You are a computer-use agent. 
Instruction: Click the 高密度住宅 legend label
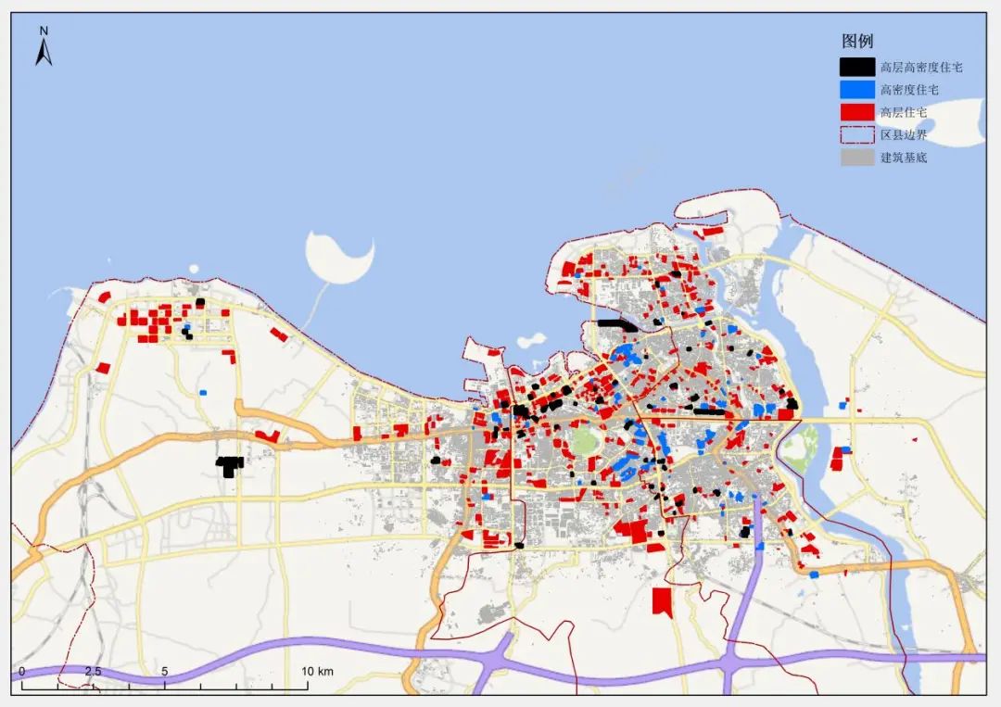pos(910,90)
